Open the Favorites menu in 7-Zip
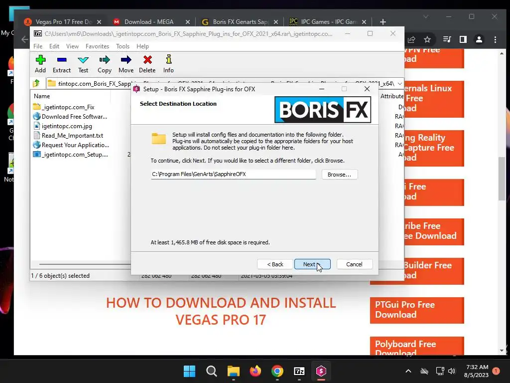This screenshot has width=510, height=383. 97,46
